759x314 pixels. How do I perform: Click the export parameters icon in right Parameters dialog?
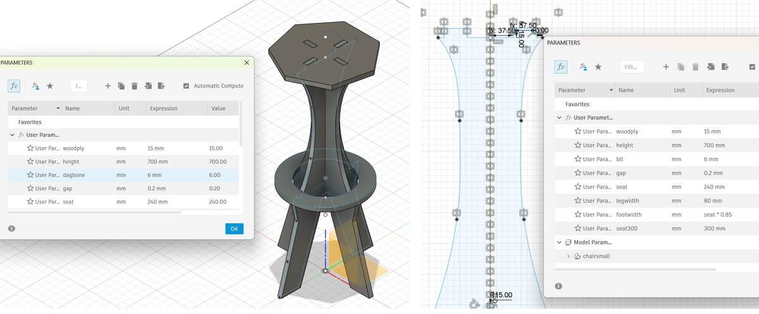pos(725,66)
